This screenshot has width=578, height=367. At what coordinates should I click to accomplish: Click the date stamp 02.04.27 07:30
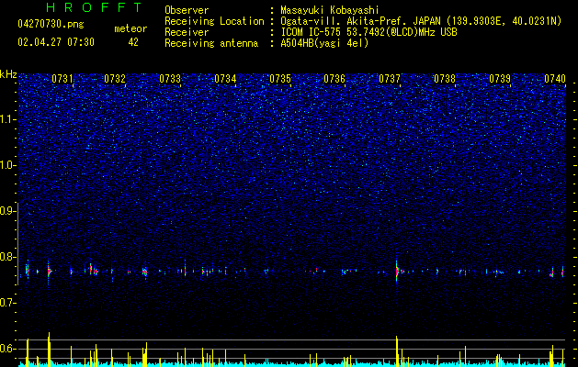(56, 42)
